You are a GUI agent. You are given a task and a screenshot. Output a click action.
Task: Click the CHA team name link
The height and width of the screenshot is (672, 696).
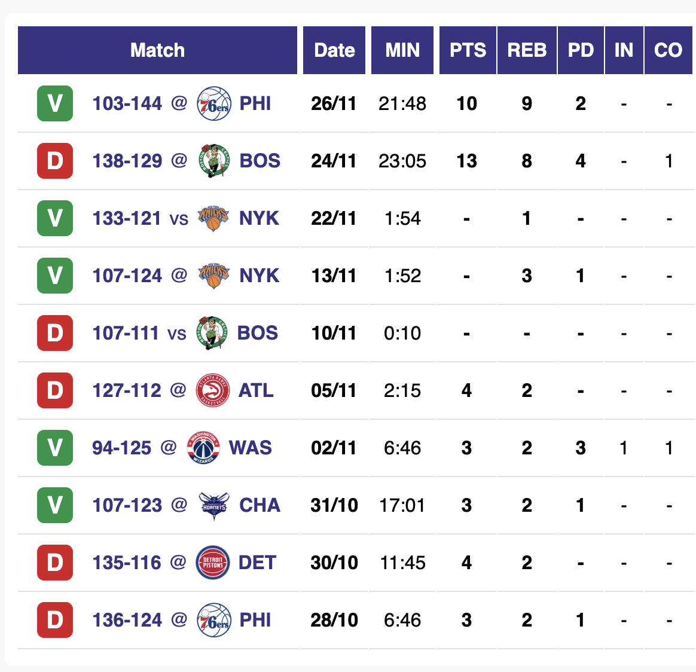click(260, 505)
